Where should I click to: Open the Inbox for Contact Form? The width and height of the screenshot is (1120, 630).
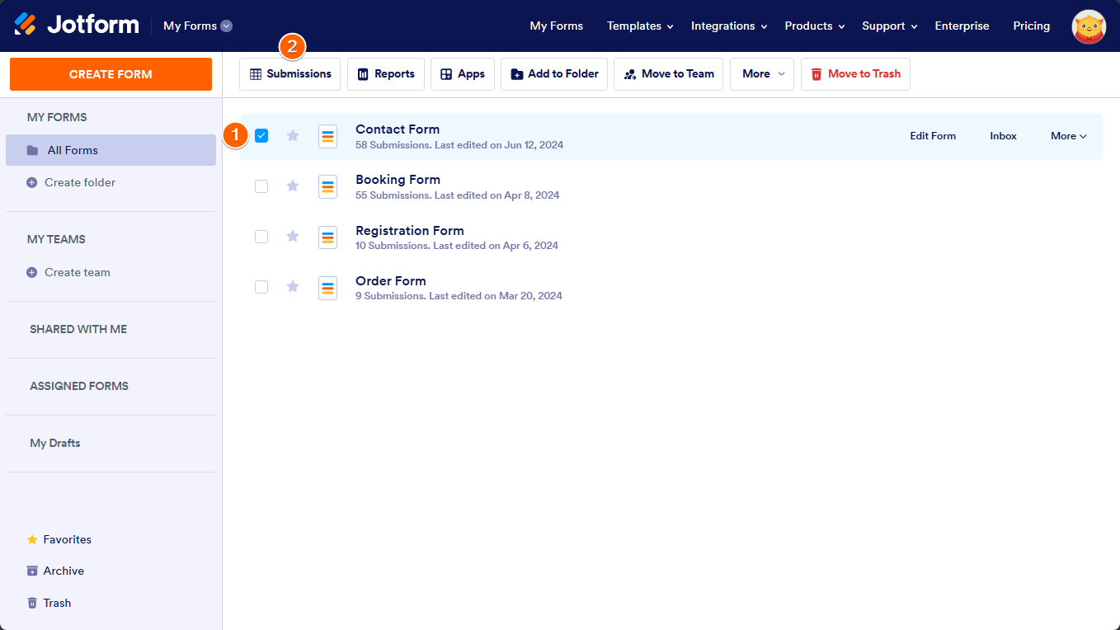pyautogui.click(x=1003, y=135)
